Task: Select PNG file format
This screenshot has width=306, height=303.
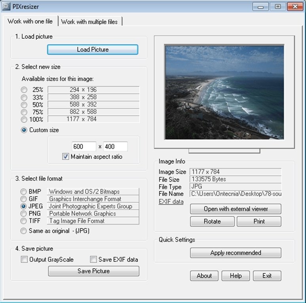Action: pyautogui.click(x=23, y=214)
